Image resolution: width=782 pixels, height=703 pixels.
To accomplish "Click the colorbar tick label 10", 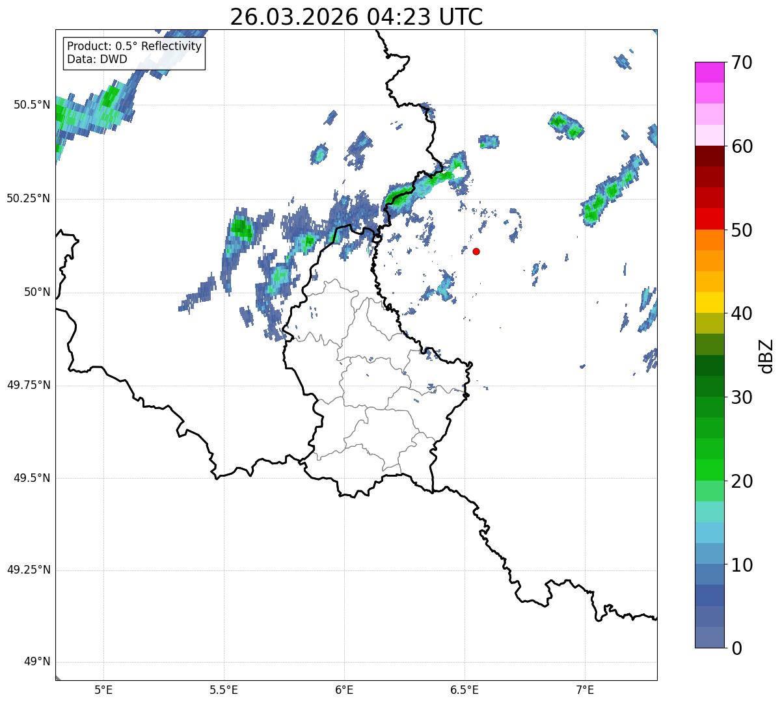I will click(x=742, y=565).
